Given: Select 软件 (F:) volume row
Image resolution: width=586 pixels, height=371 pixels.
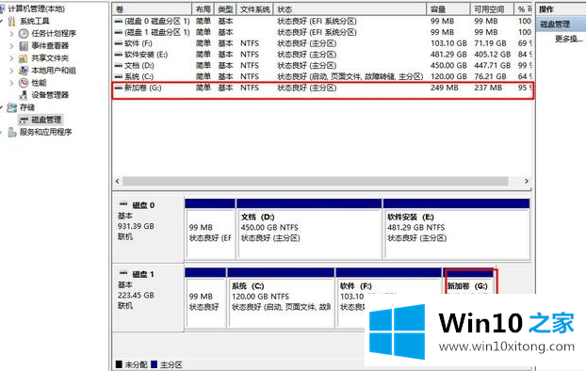Looking at the screenshot, I should (323, 43).
